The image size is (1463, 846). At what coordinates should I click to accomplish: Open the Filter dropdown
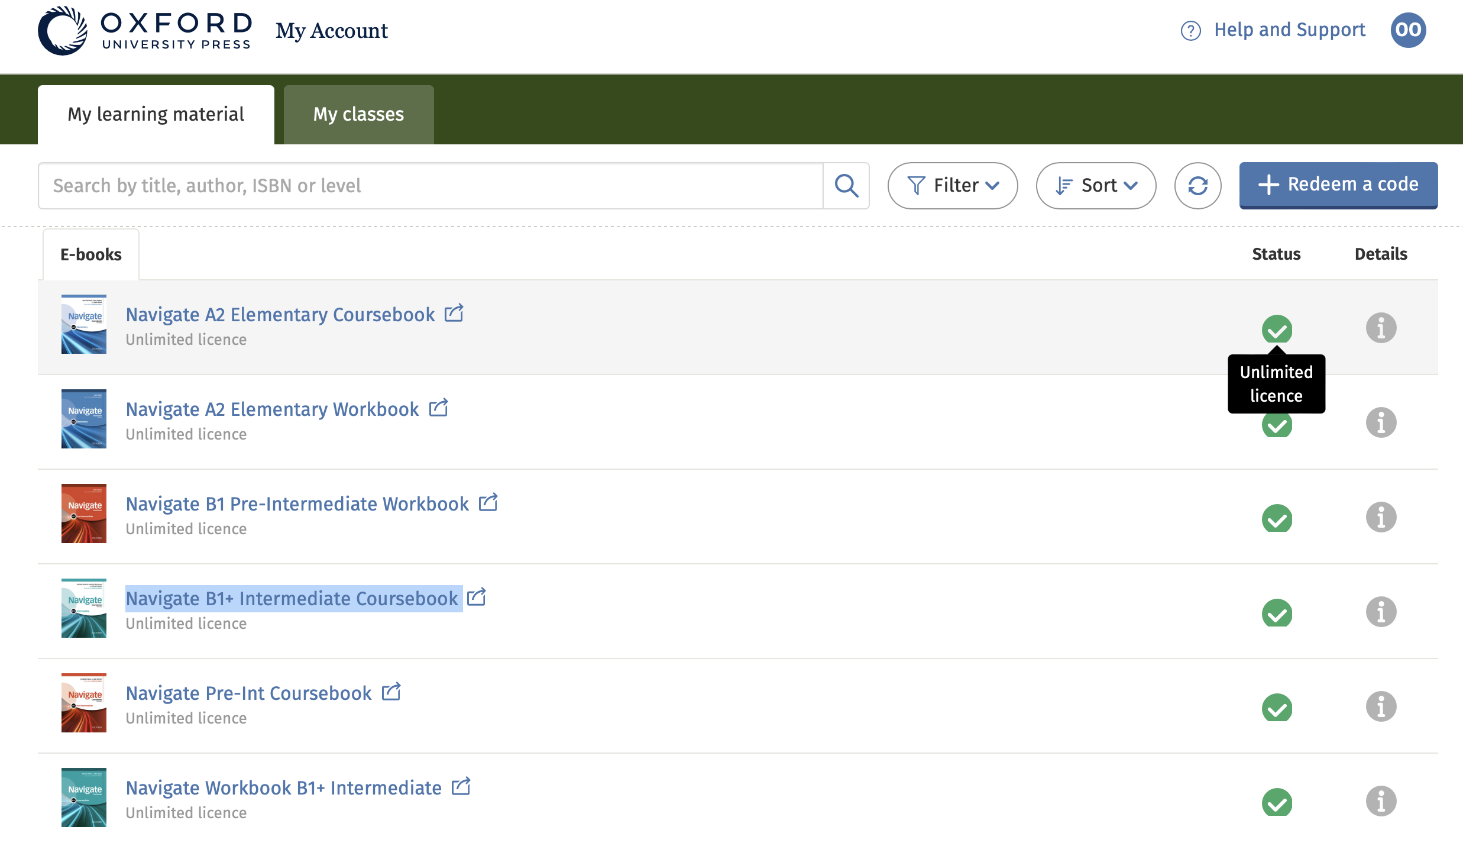(953, 186)
